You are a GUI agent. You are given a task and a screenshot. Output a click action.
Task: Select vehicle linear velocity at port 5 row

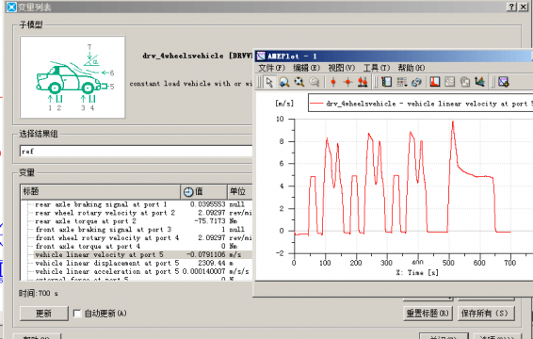[143, 254]
